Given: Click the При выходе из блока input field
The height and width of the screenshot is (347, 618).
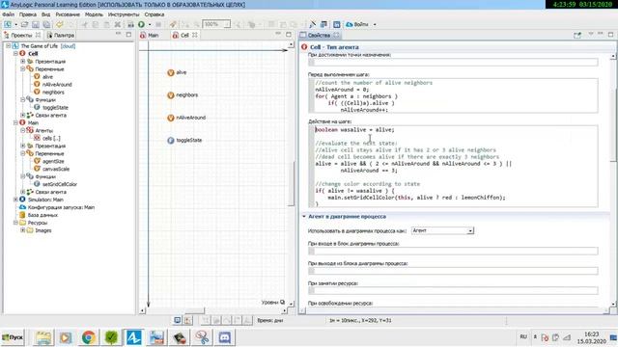Looking at the screenshot, I should [453, 271].
